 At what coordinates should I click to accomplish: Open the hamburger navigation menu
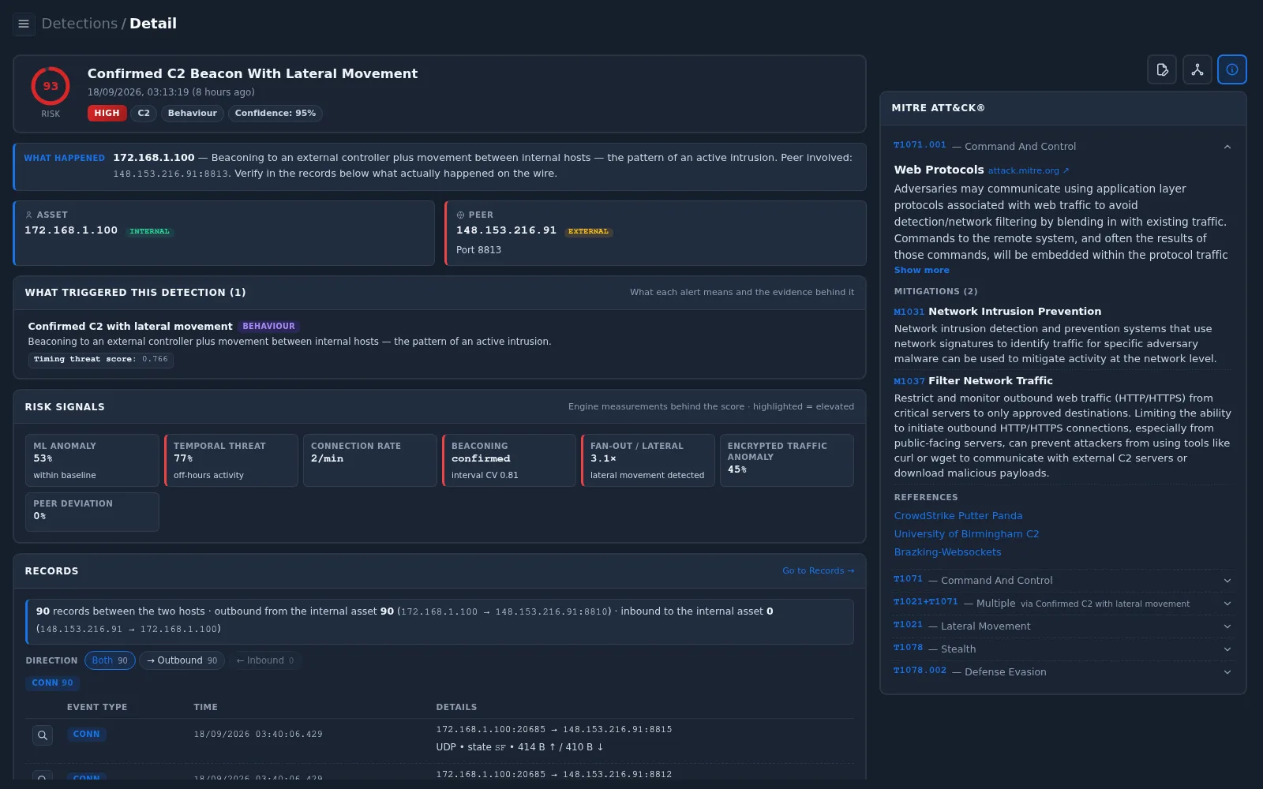click(24, 24)
